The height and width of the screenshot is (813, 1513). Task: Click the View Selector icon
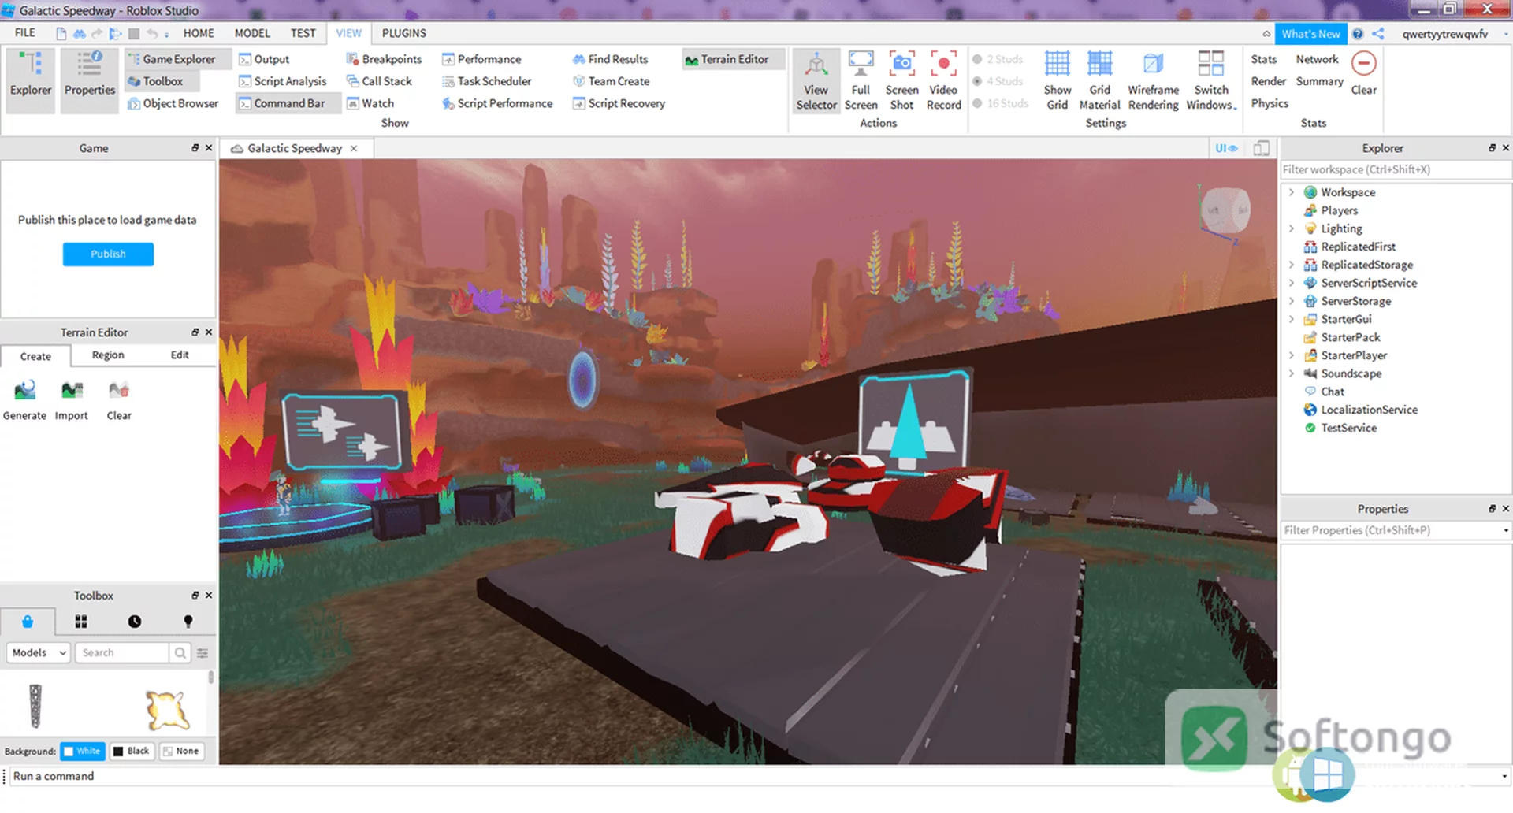click(x=816, y=80)
